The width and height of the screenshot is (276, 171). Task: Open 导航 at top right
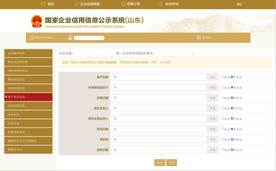239,4
